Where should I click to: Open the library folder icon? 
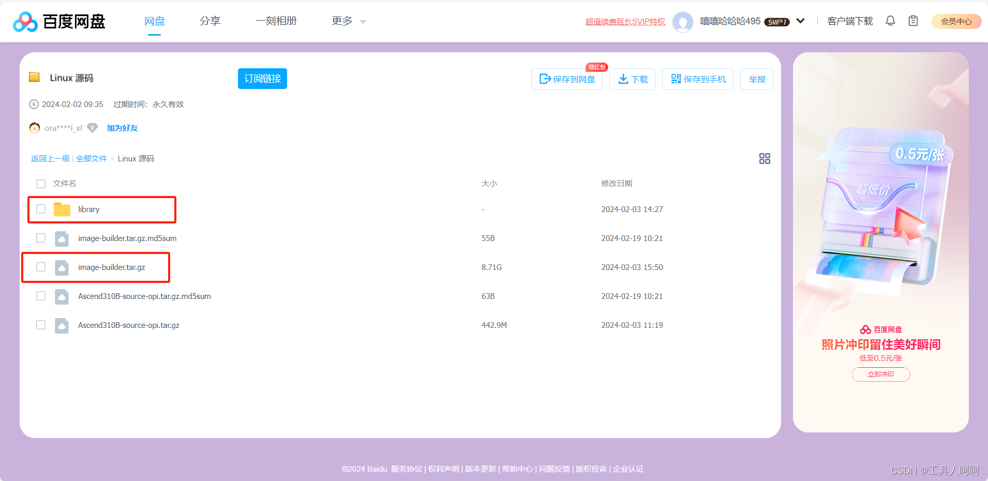tap(62, 209)
